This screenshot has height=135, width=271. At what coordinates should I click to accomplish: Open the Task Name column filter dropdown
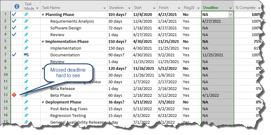pyautogui.click(x=104, y=8)
